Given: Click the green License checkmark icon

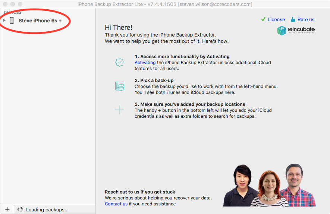Looking at the screenshot, I should pos(263,19).
